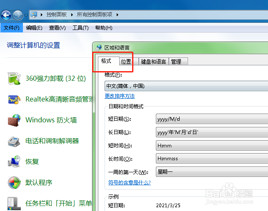The image size is (268, 211).
Task: Click the 区域和语言 dialog globe icon
Action: click(99, 47)
